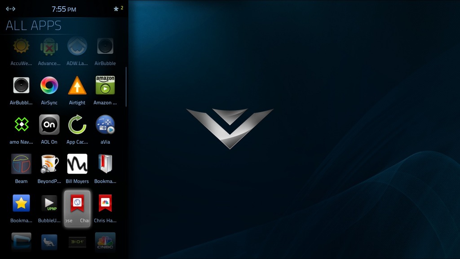460x259 pixels.
Task: Open the Amazon video app
Action: (x=105, y=85)
